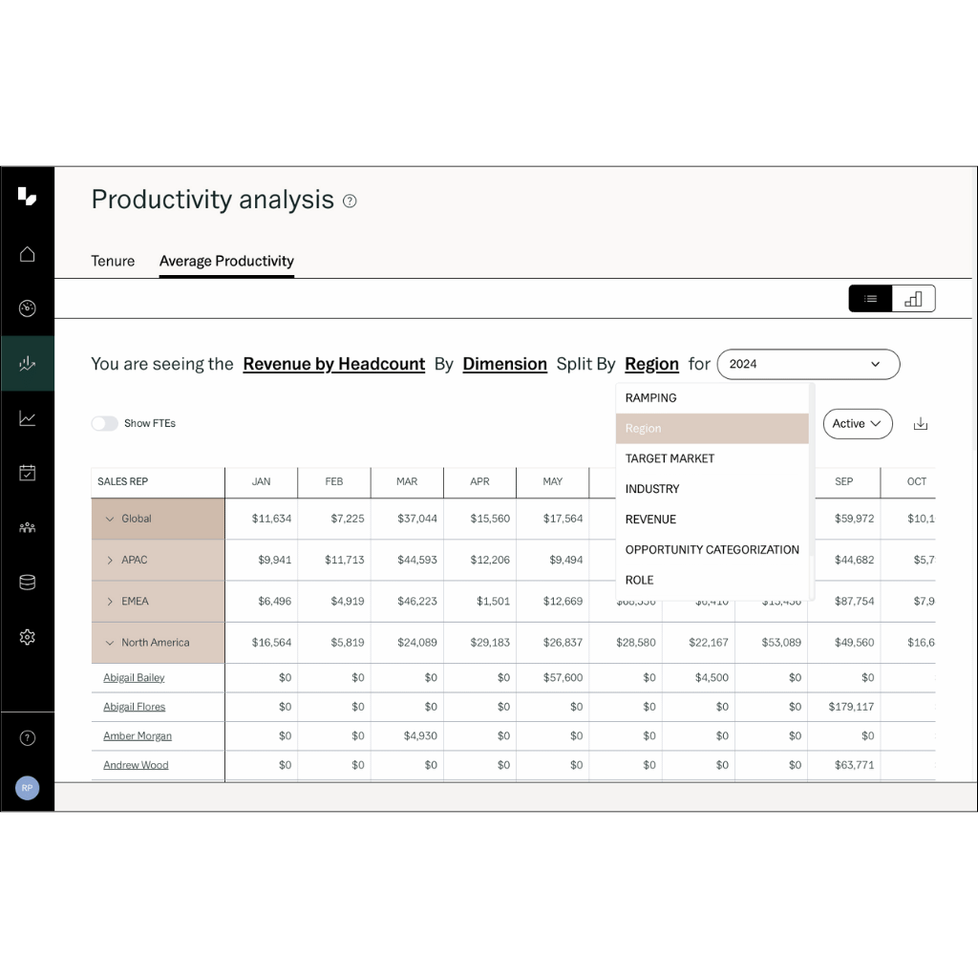Open the line chart analytics sidebar icon
The image size is (978, 978).
click(x=27, y=417)
